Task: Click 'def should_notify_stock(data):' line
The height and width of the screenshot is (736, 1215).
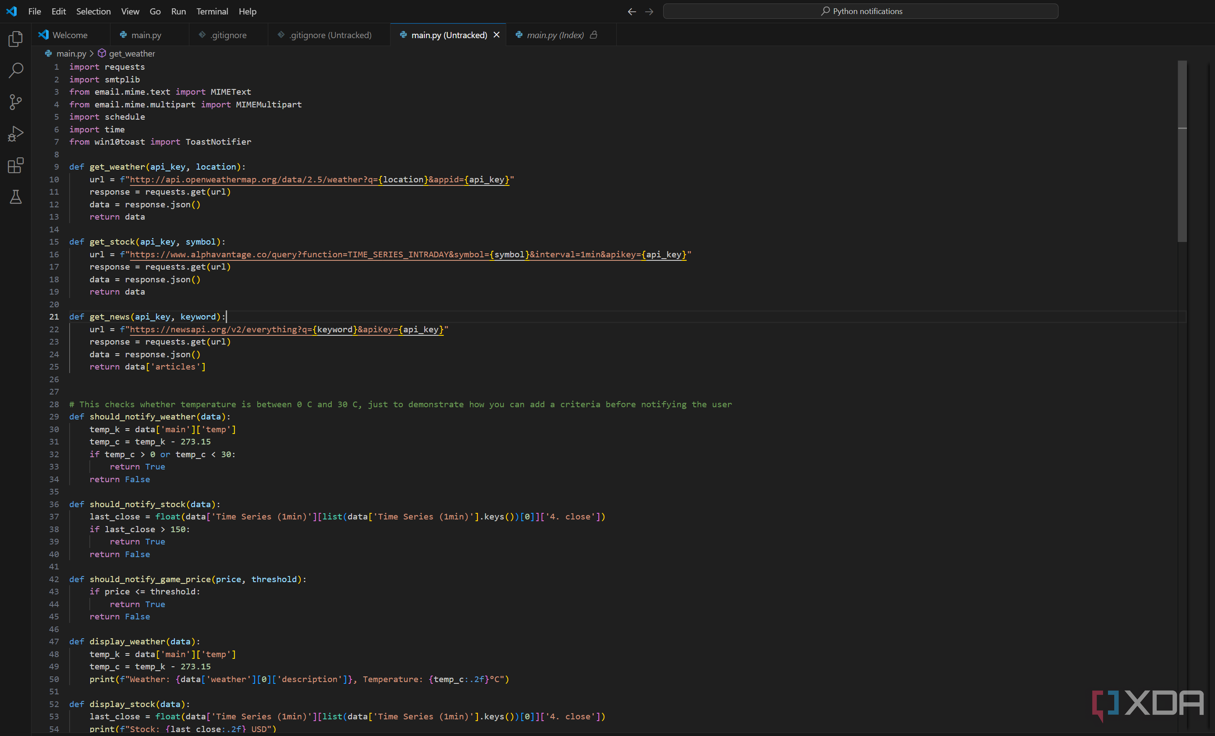Action: 145,504
